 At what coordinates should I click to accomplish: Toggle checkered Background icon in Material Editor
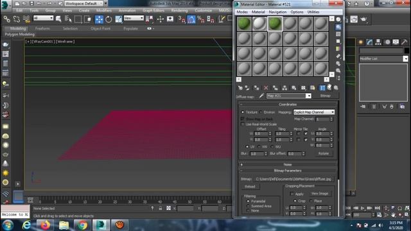[x=338, y=34]
